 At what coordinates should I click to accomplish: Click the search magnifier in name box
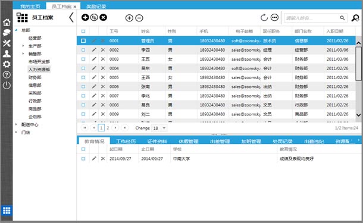[x=342, y=18]
